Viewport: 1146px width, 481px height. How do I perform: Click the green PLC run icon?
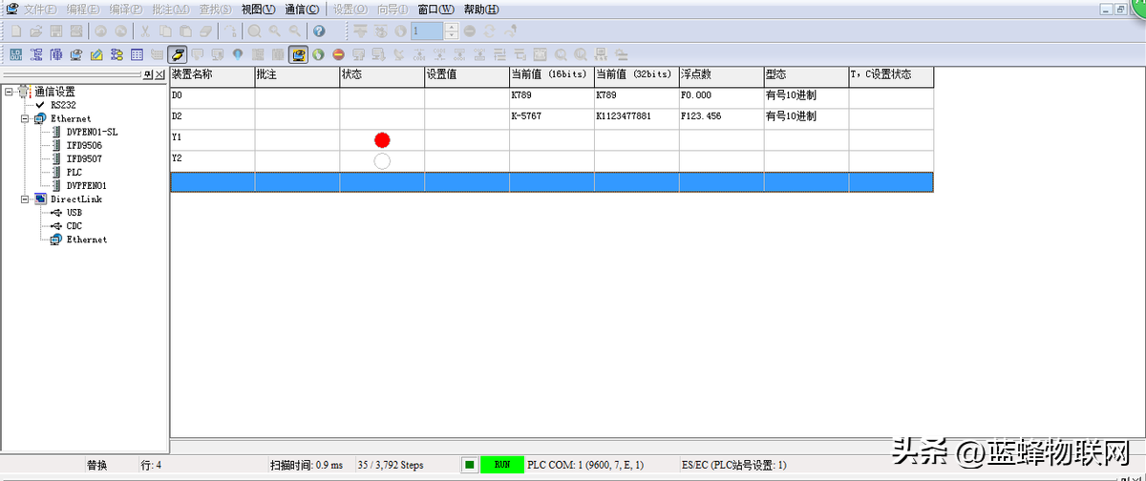click(x=318, y=54)
